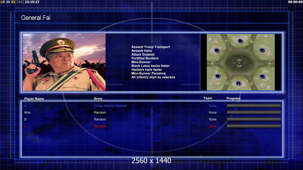Click player name 'A' in list

coord(25,106)
